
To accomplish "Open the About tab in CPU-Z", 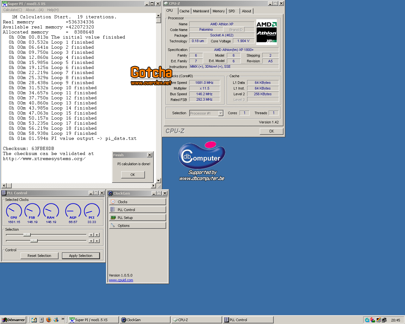I will [x=246, y=11].
